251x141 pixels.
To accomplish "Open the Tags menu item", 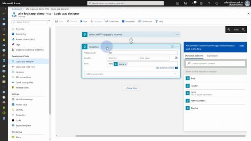I will pos(18,45).
